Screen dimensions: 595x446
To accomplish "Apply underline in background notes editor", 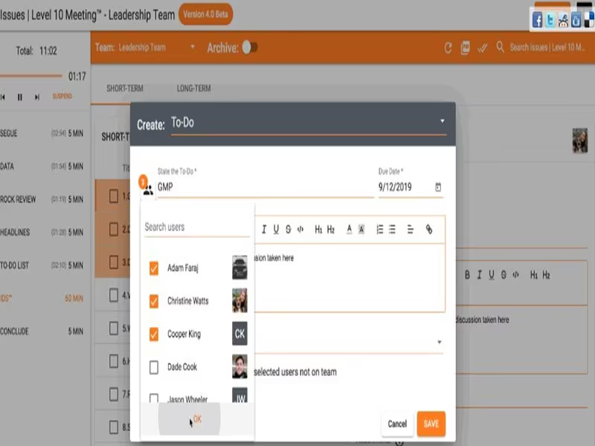I will (x=492, y=275).
